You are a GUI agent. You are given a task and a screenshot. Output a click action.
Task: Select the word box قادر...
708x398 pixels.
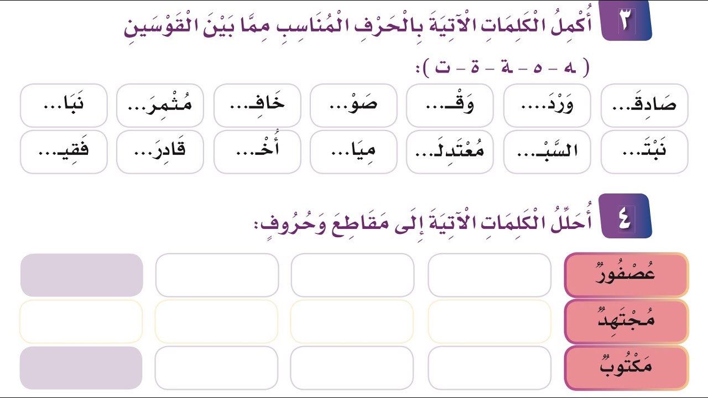pyautogui.click(x=160, y=152)
